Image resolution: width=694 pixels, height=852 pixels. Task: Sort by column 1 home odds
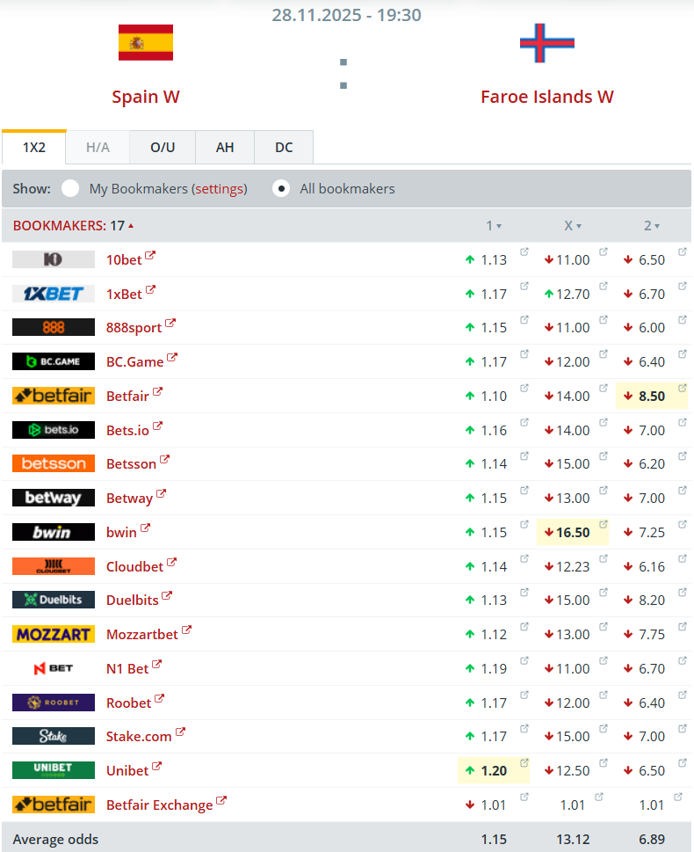[494, 226]
